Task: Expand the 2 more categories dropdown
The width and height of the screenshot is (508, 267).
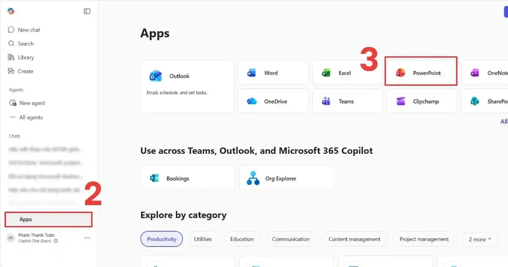Action: [480, 239]
